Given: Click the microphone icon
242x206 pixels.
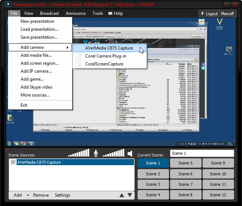Looking at the screenshot, I should [96, 153].
